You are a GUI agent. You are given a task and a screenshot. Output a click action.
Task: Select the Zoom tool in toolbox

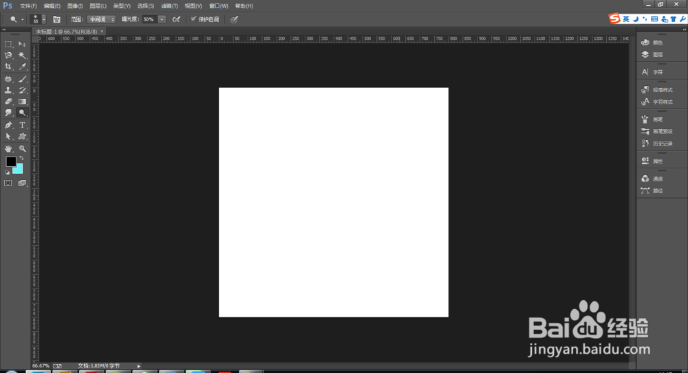pyautogui.click(x=23, y=148)
